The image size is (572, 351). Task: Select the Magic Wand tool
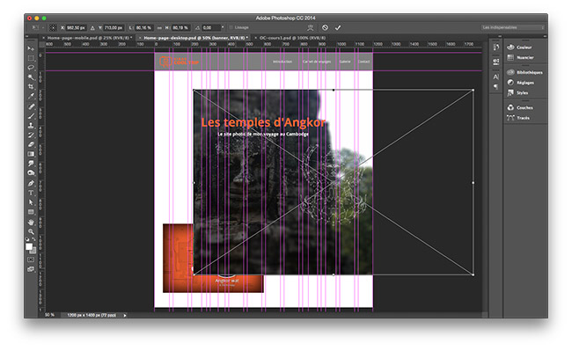point(31,77)
